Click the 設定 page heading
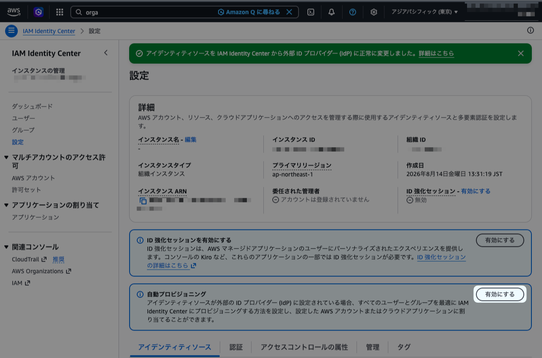 coord(139,76)
